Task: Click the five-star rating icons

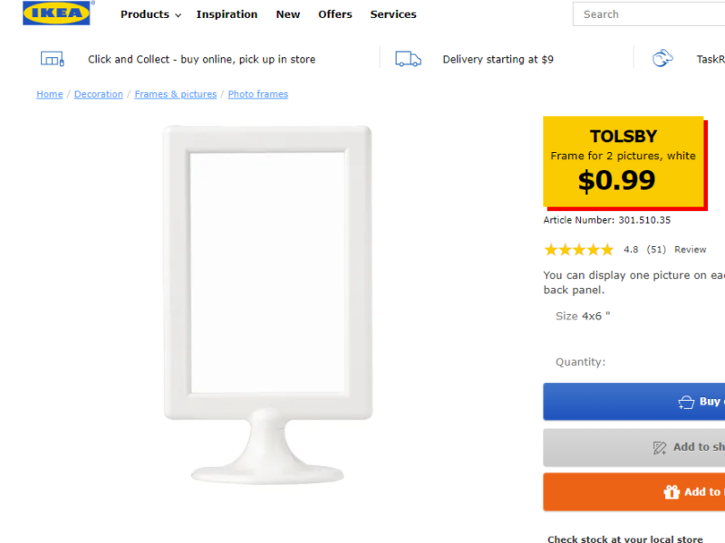Action: 578,250
